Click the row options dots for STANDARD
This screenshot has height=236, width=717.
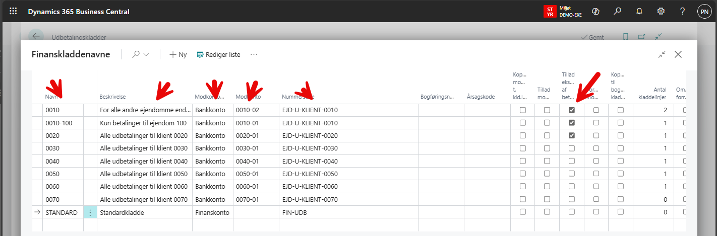click(x=90, y=213)
